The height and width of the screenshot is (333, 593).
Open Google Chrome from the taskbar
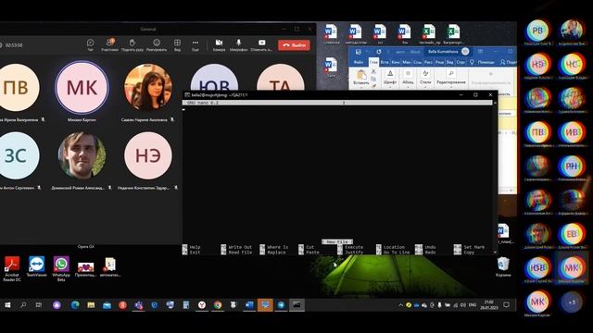[218, 304]
